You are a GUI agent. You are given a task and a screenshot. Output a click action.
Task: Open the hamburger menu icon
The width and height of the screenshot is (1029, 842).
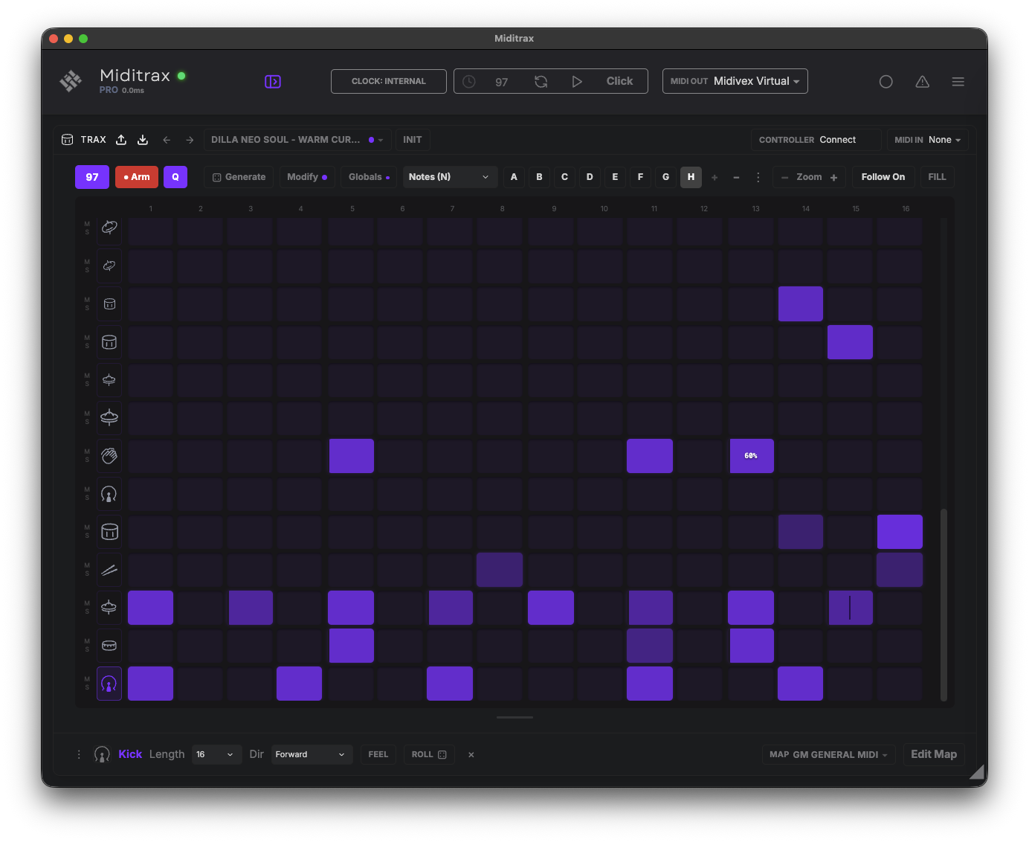point(958,82)
